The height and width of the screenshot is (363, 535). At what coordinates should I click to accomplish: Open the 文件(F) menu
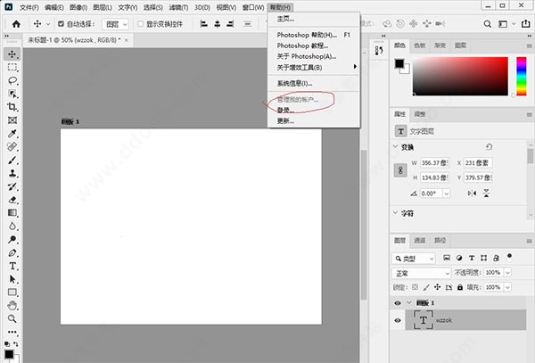(29, 7)
